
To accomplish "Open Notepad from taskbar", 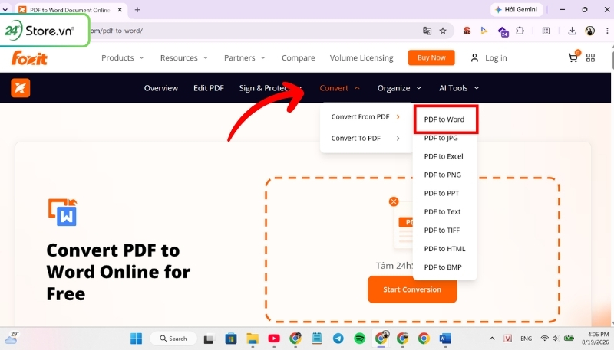I will pos(317,339).
